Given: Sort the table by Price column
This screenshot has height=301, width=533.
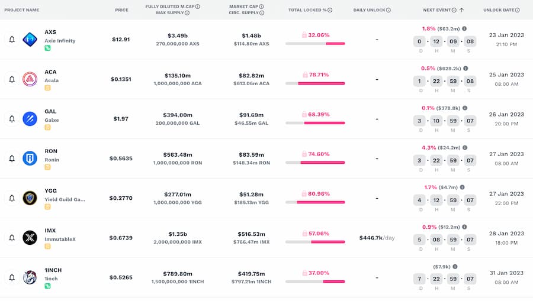Looking at the screenshot, I should point(121,10).
